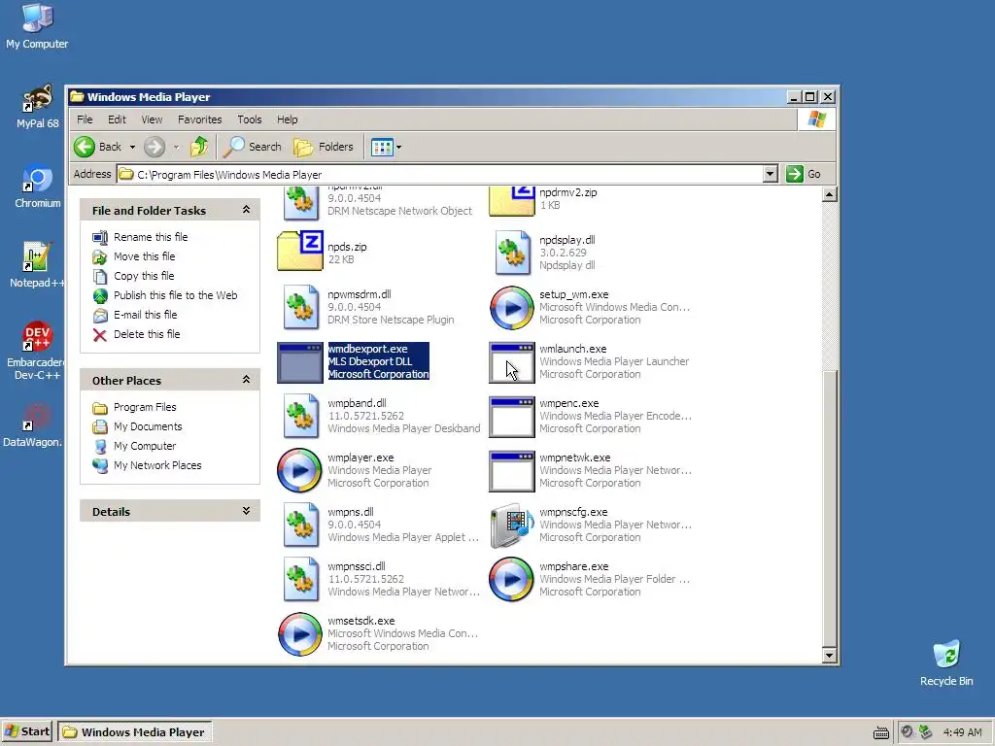Click Copy this file link
The width and height of the screenshot is (995, 746).
tap(144, 276)
